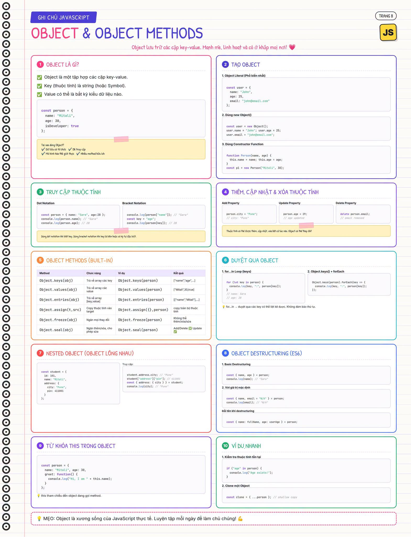Click checkmark next to 'Object là một tập hợp'
The height and width of the screenshot is (537, 411).
point(40,77)
